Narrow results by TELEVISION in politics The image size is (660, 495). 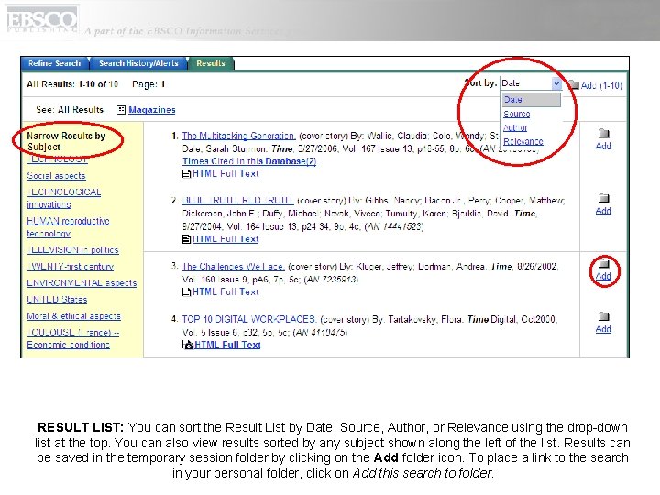pos(72,250)
